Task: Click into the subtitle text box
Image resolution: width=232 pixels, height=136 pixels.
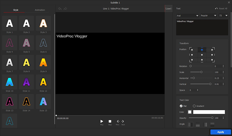Action: [x=202, y=27]
